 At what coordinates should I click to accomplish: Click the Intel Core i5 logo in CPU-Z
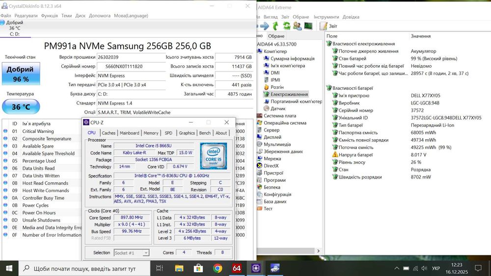coord(213,156)
